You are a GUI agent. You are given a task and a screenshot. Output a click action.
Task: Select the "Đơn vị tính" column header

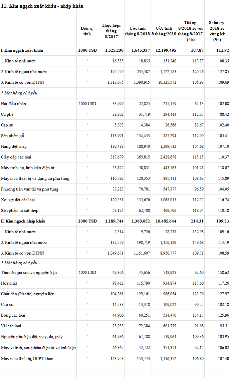tap(87, 31)
